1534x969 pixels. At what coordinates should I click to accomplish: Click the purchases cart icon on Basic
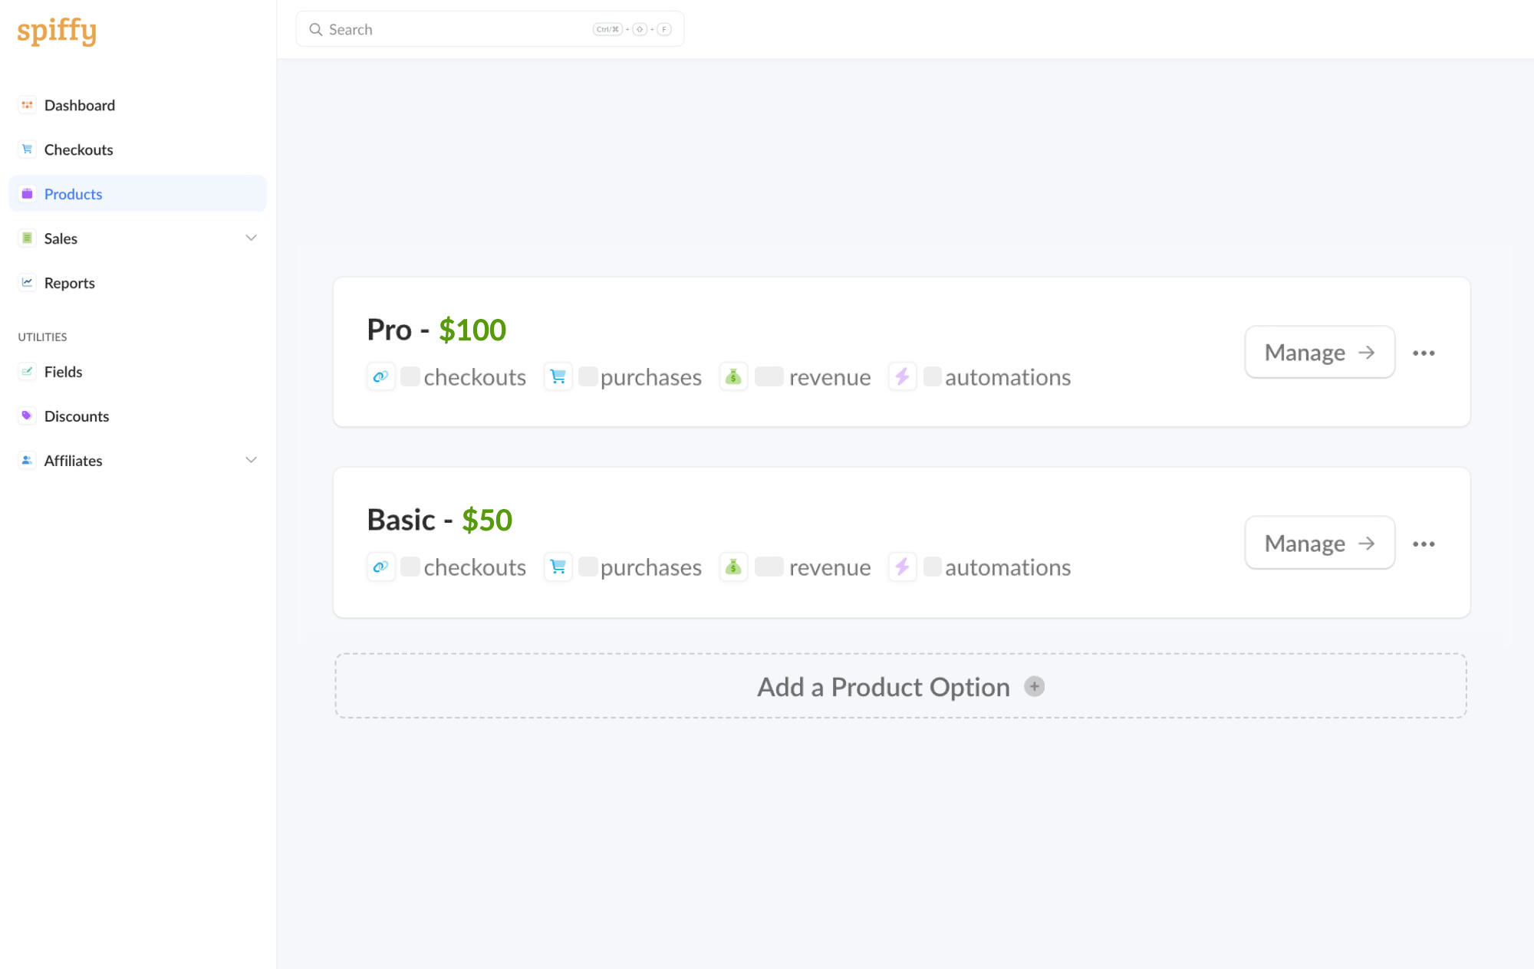558,567
